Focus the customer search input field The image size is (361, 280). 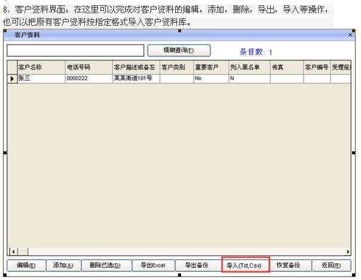pyautogui.click(x=75, y=50)
